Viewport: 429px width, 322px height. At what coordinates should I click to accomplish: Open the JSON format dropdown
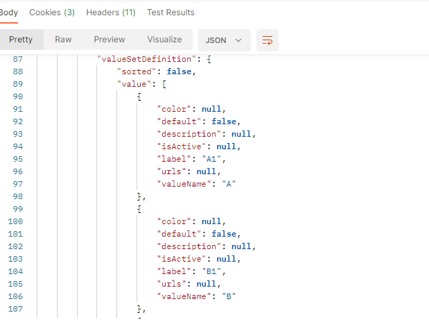(x=224, y=40)
